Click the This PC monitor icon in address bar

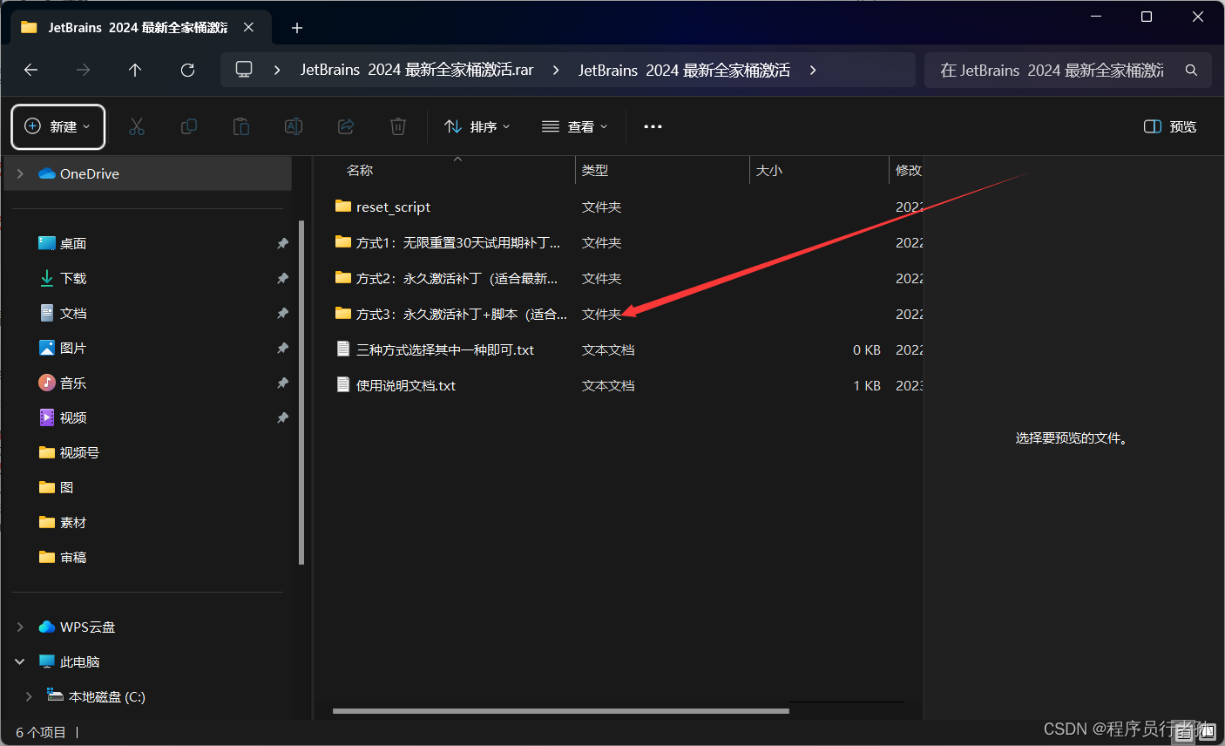(244, 70)
